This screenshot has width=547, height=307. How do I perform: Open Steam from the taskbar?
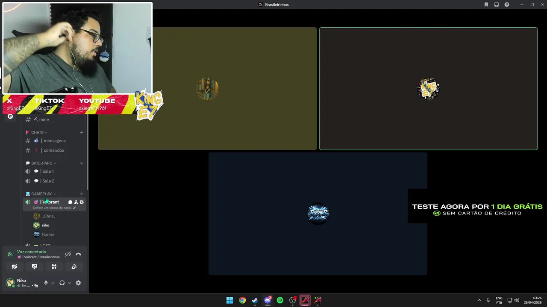click(255, 300)
